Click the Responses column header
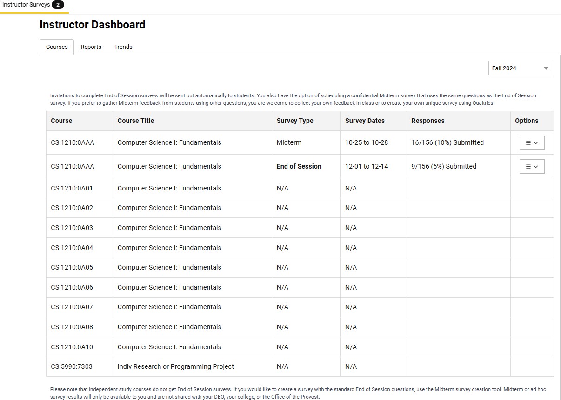 pyautogui.click(x=427, y=121)
